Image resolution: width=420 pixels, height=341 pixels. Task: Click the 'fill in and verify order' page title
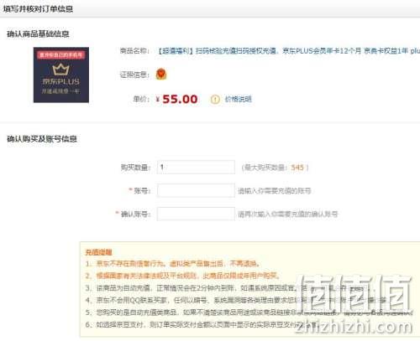pyautogui.click(x=38, y=9)
